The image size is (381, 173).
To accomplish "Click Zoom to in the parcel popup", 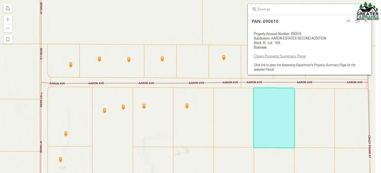I will pos(261,9).
